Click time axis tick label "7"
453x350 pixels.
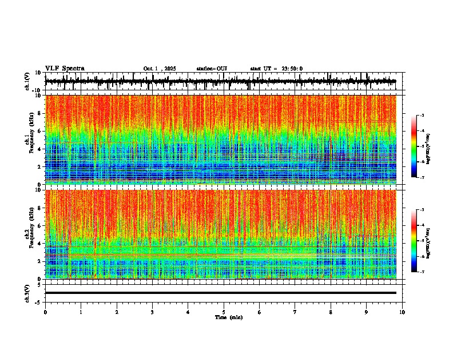pyautogui.click(x=295, y=312)
